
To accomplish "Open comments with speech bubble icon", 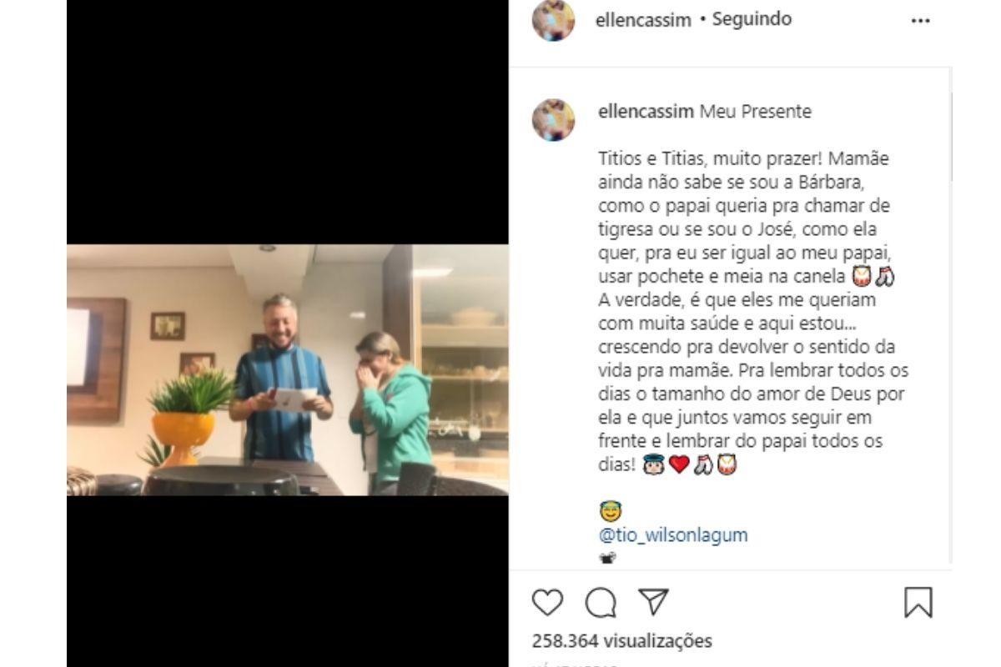I will (601, 602).
